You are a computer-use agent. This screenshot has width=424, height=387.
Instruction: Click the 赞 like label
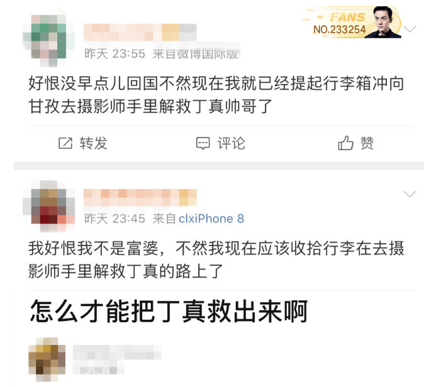tap(367, 143)
